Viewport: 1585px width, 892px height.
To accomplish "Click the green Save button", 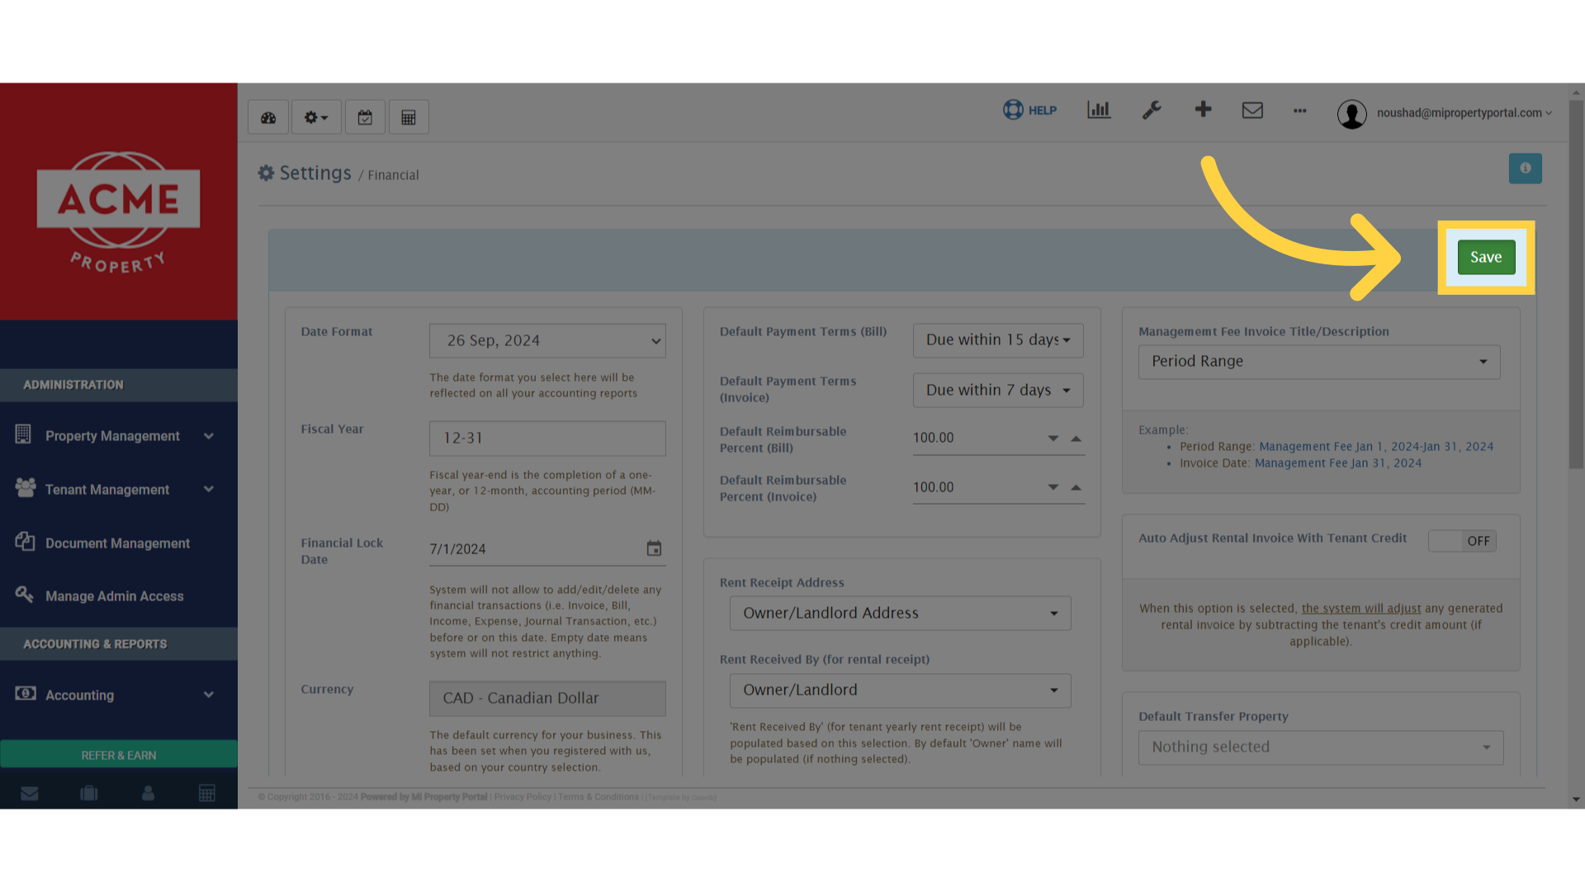I will point(1486,258).
